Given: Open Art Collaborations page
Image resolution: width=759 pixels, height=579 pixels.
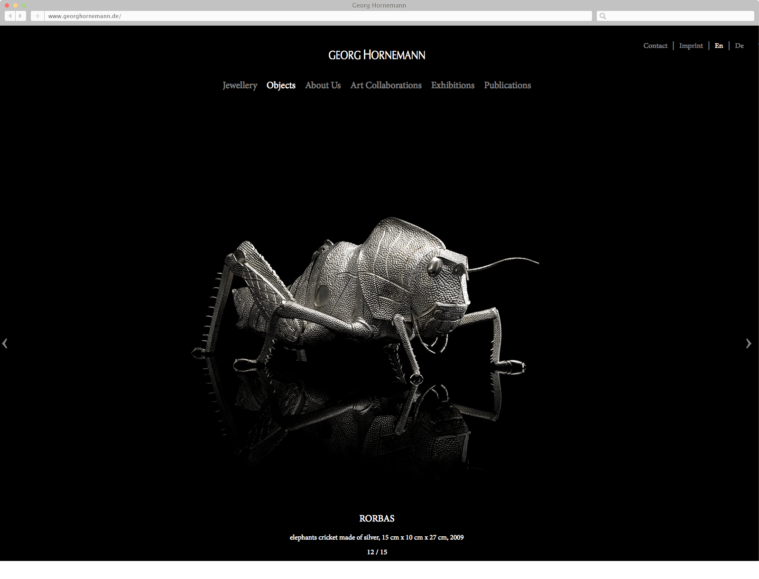Looking at the screenshot, I should coord(386,85).
